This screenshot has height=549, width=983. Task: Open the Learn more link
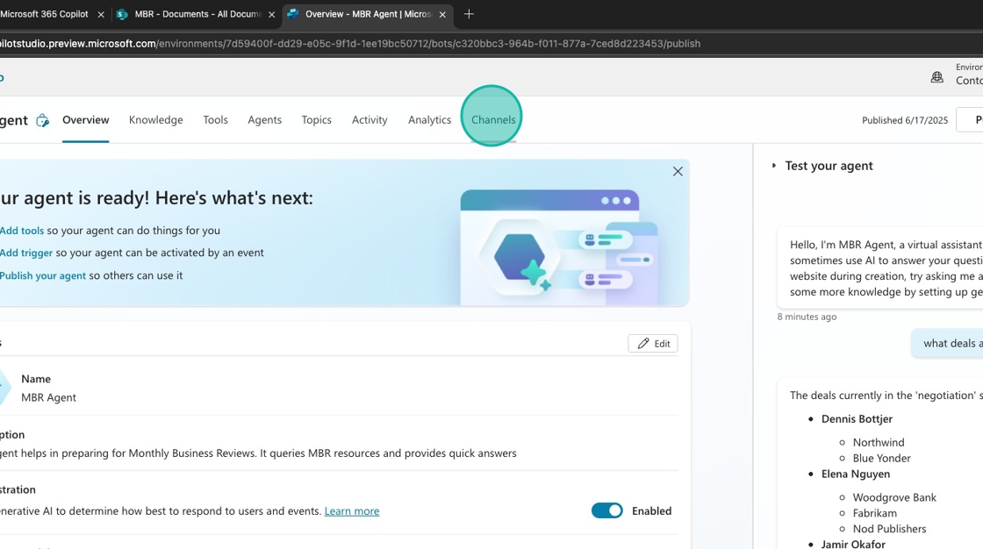coord(352,510)
